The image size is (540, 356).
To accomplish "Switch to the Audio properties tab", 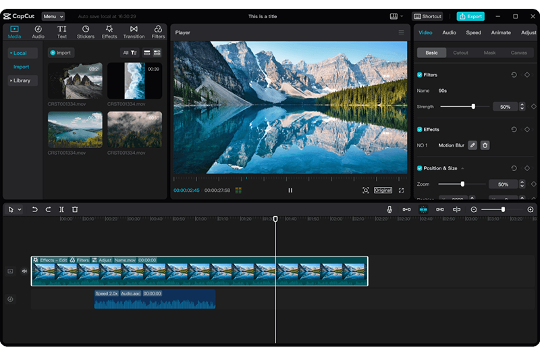I will (449, 32).
